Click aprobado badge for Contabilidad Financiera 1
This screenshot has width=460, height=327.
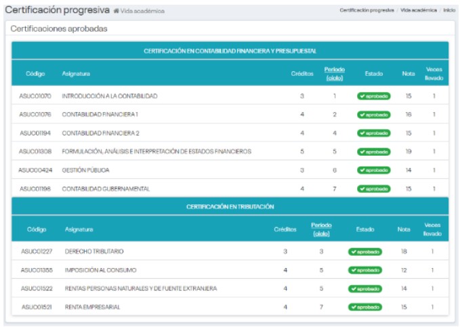(x=373, y=114)
